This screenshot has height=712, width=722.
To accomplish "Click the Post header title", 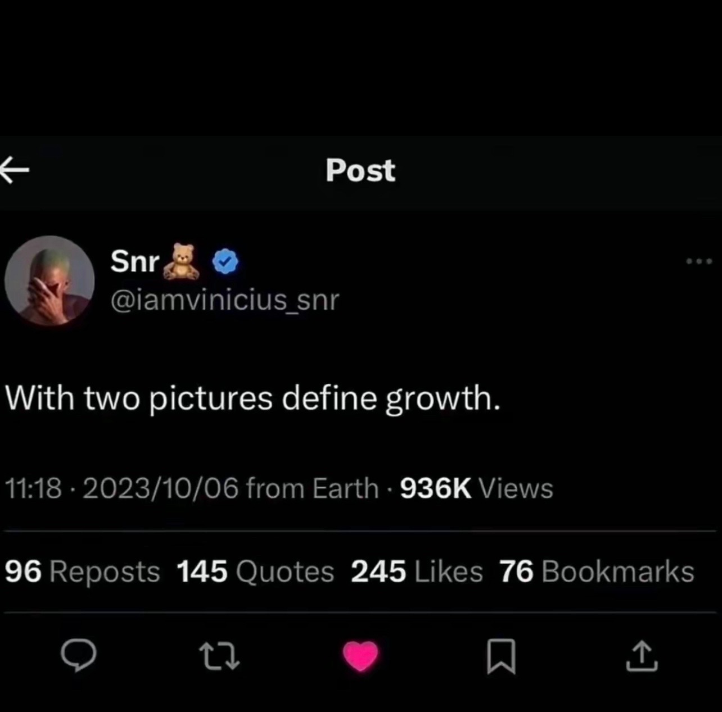I will tap(360, 170).
